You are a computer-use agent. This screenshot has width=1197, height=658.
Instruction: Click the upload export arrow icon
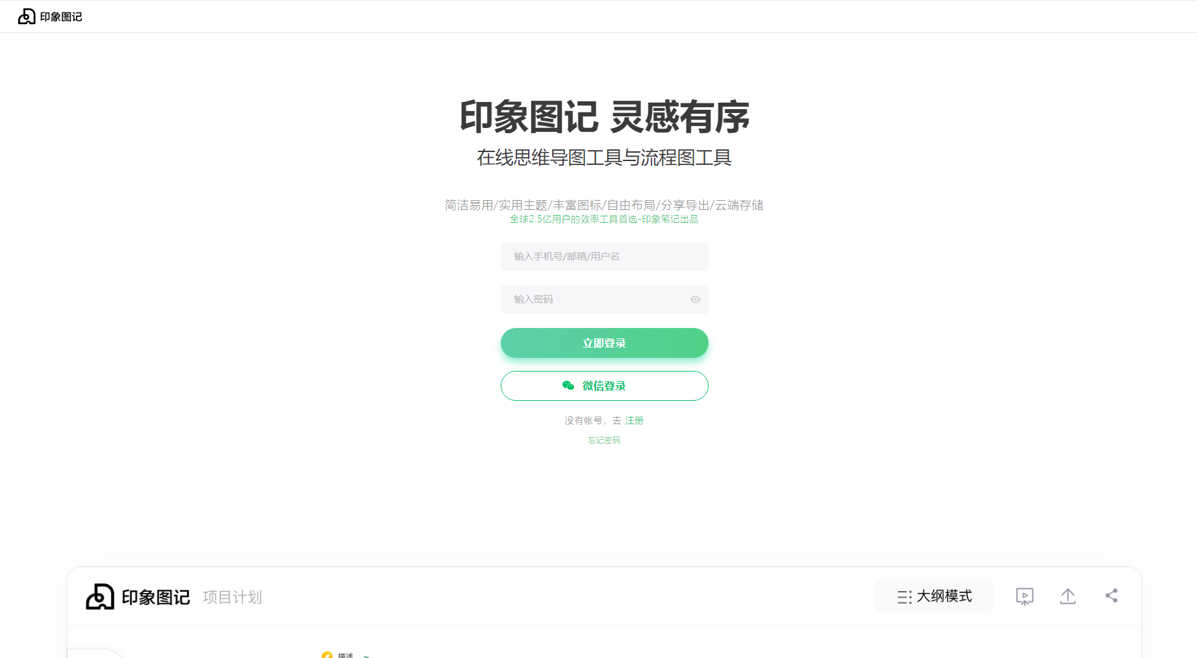click(1068, 596)
